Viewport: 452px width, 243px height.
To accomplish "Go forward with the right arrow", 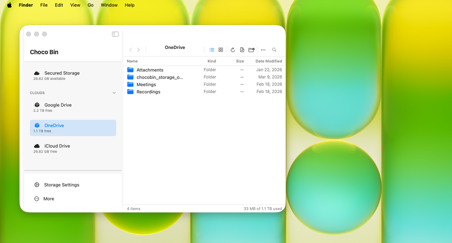I will [139, 50].
